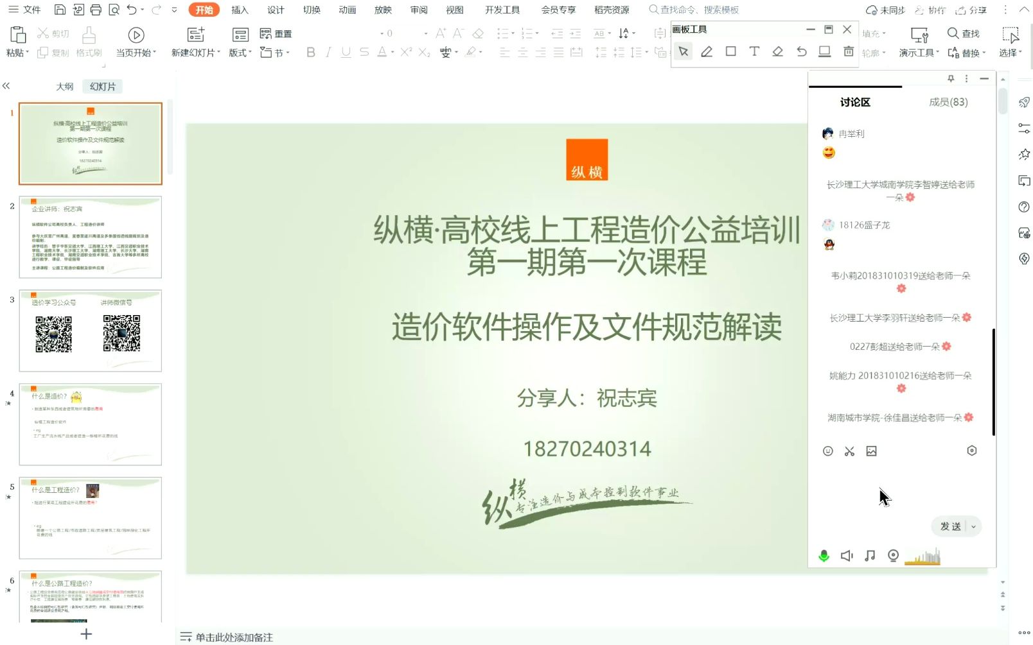
Task: Click the trash clear icon in 画板工具
Action: coord(849,51)
